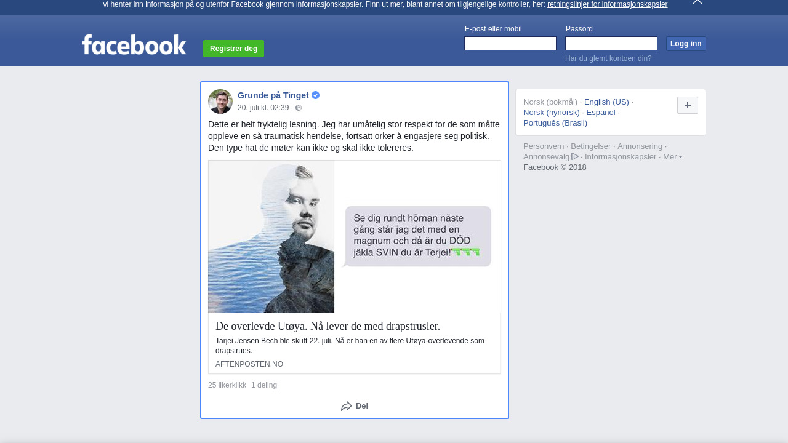Click the verified badge next to page name
788x443 pixels.
point(315,95)
